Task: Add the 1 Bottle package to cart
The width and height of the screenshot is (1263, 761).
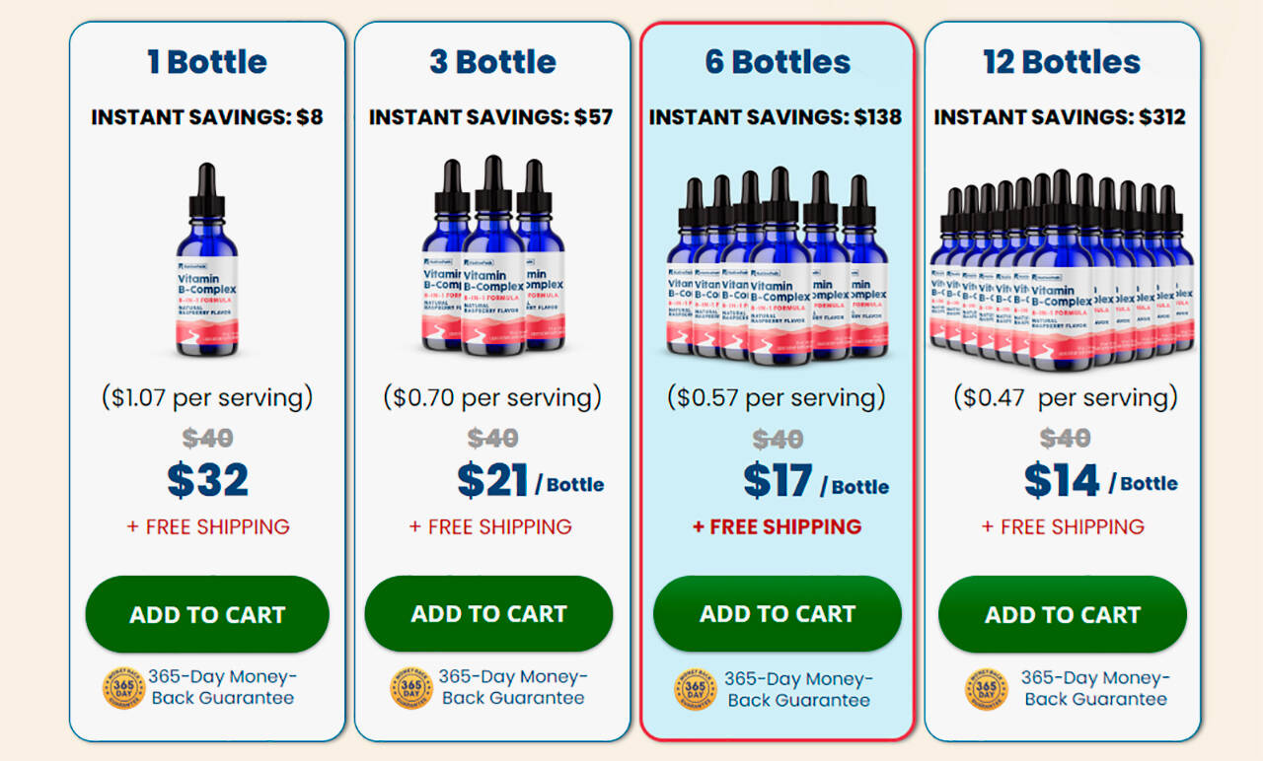Action: coord(207,614)
